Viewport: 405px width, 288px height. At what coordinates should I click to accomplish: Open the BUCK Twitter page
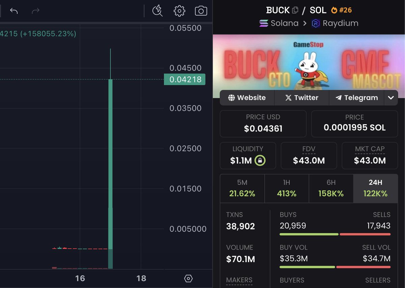click(302, 98)
